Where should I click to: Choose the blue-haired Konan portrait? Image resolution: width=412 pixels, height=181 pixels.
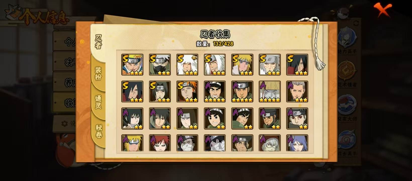[297, 143]
